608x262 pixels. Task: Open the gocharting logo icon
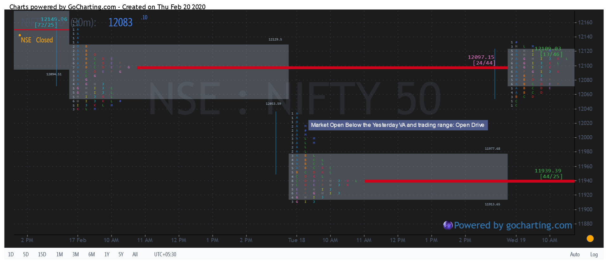448,225
